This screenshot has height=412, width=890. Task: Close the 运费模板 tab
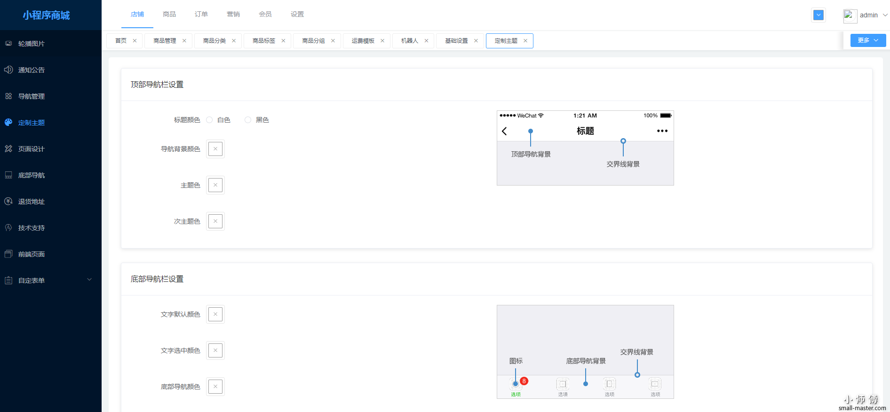coord(382,41)
